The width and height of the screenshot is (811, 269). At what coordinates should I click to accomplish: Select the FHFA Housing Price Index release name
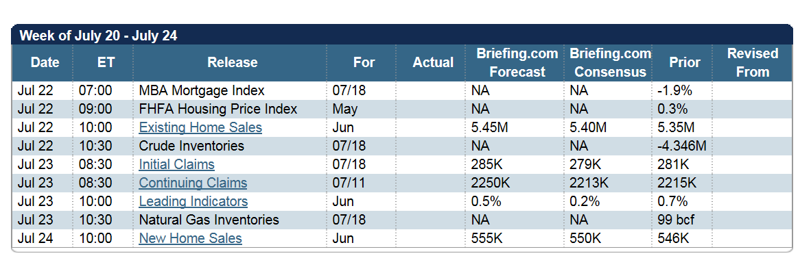(x=218, y=110)
